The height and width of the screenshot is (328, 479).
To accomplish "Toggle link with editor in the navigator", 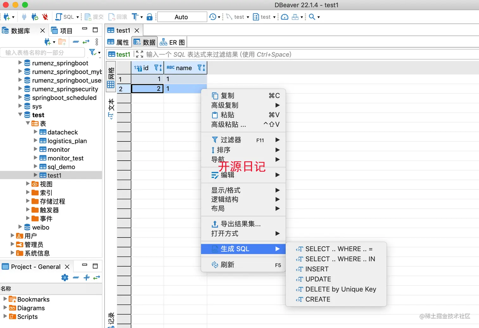I will coord(86,42).
